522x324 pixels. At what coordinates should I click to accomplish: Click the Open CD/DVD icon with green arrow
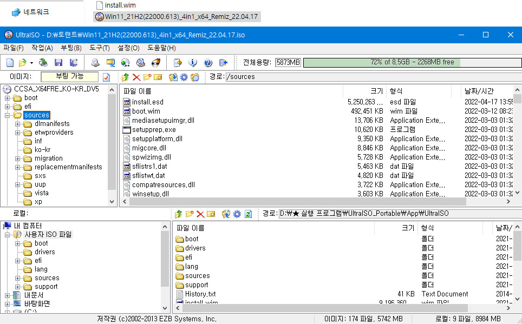[x=43, y=62]
